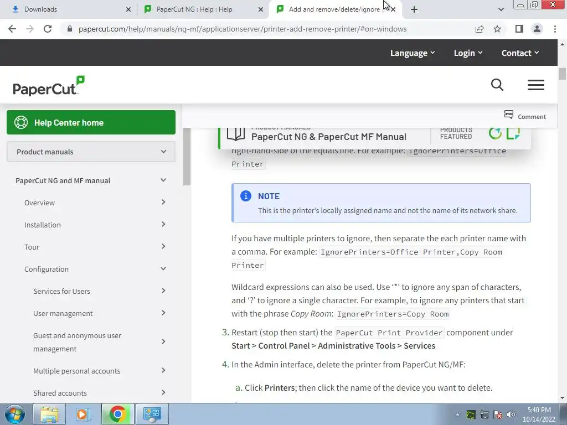Viewport: 567px width, 425px height.
Task: Expand the Overview section
Action: 163,202
